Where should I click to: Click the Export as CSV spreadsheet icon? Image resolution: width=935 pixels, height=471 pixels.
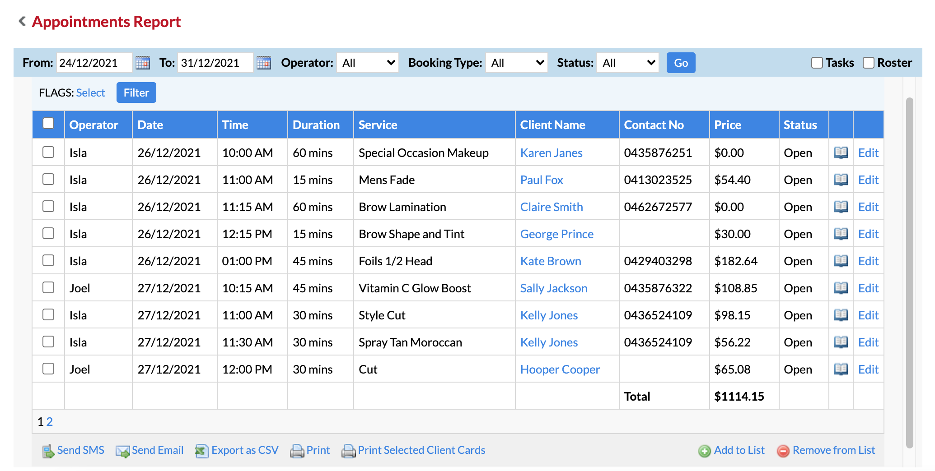pos(202,451)
